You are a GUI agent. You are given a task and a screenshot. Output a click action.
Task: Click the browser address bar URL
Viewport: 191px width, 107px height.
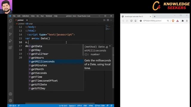tap(152, 21)
